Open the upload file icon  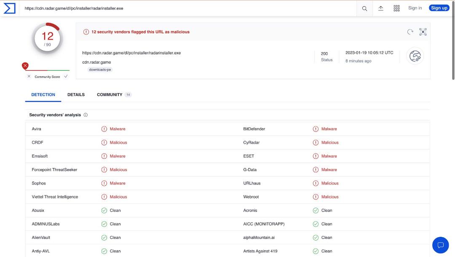point(381,8)
